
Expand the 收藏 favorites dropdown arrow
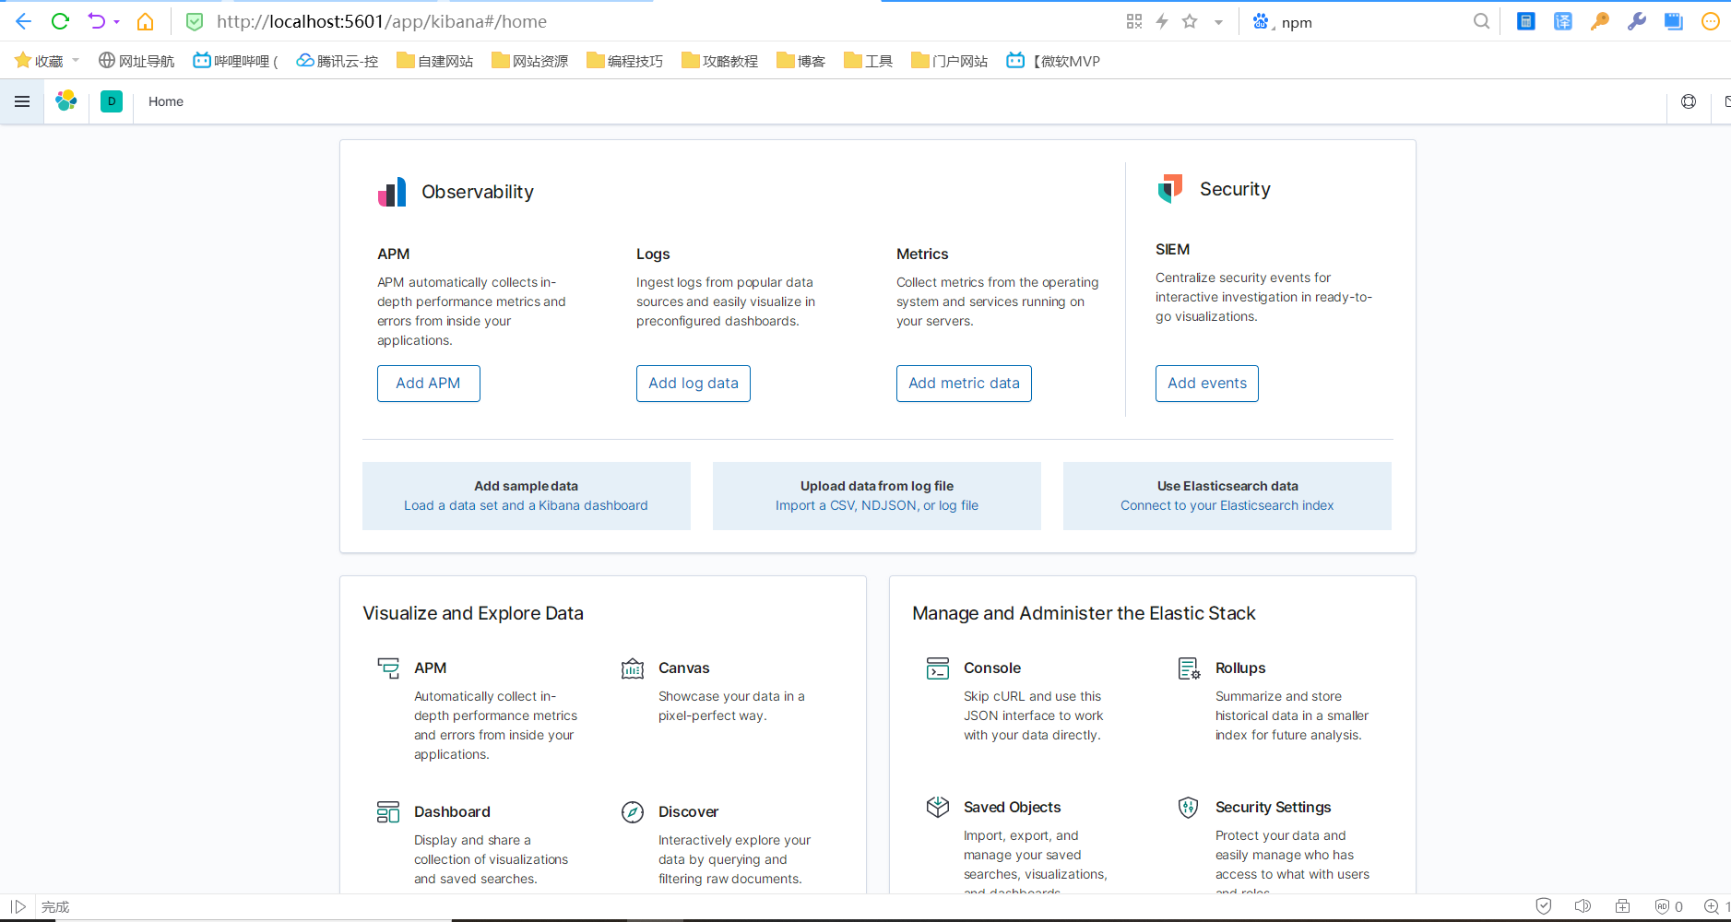(x=76, y=61)
